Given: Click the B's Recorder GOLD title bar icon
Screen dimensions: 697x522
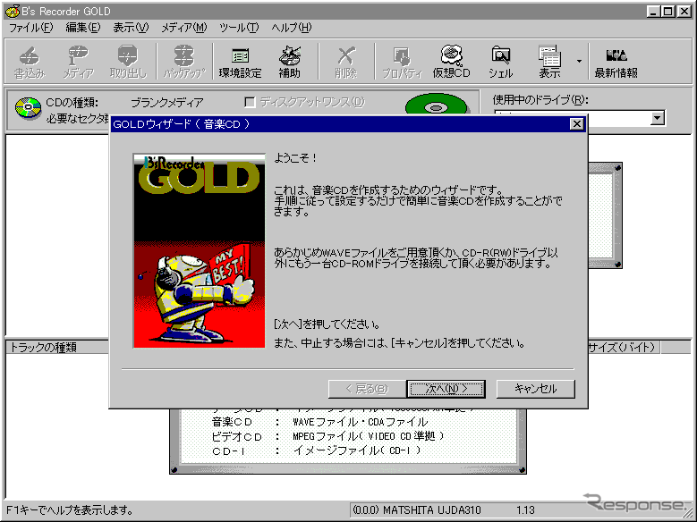Looking at the screenshot, I should click(x=12, y=11).
